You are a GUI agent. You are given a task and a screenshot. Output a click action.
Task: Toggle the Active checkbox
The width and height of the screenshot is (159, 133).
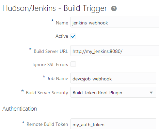(73, 36)
